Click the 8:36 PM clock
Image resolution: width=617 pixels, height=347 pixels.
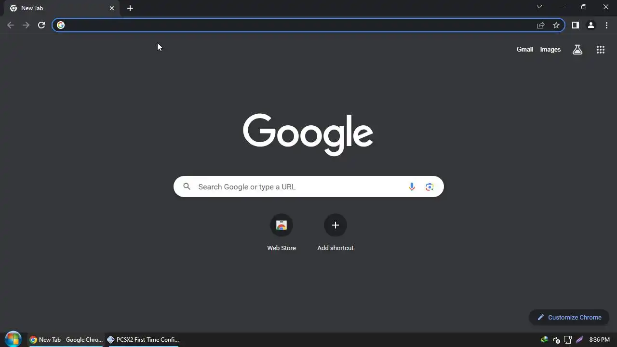tap(599, 340)
